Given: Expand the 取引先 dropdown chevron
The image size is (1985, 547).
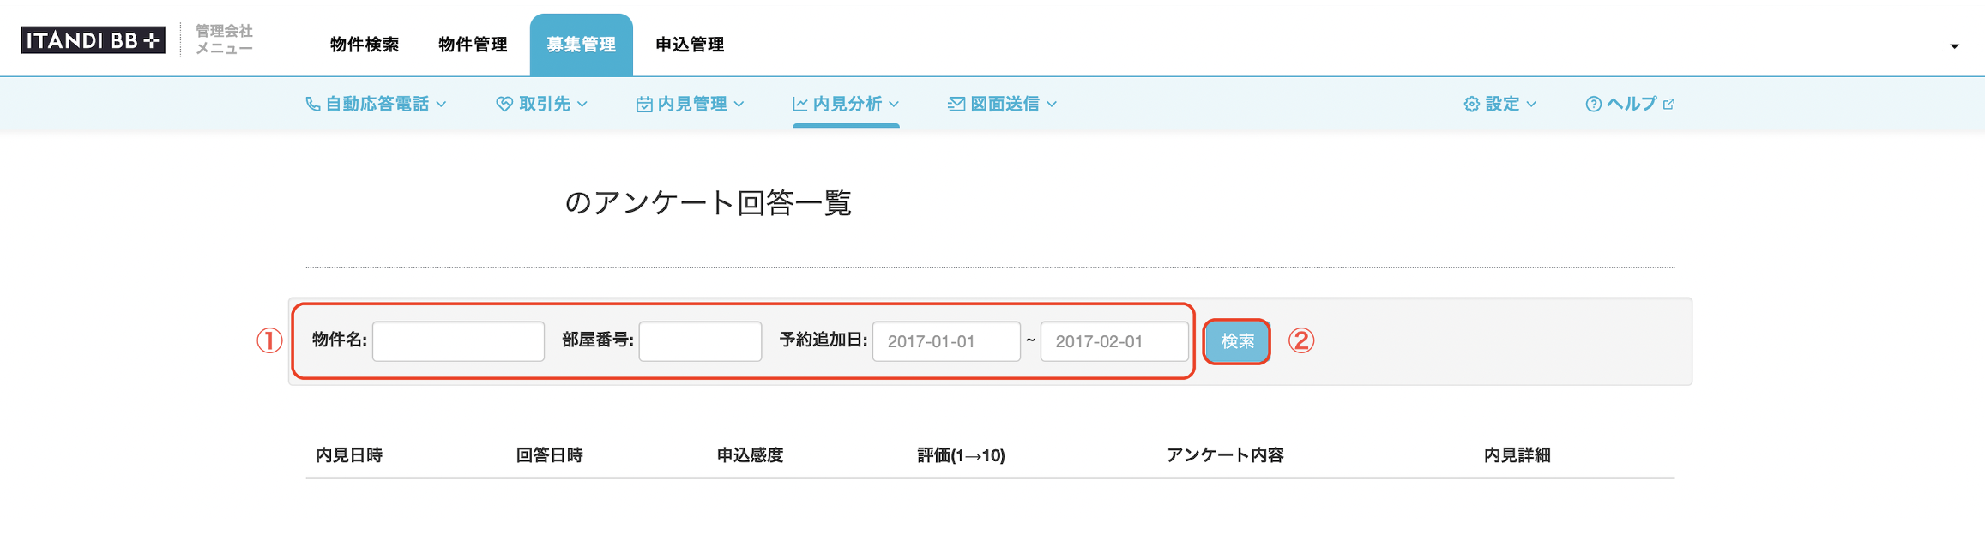Looking at the screenshot, I should pos(582,104).
